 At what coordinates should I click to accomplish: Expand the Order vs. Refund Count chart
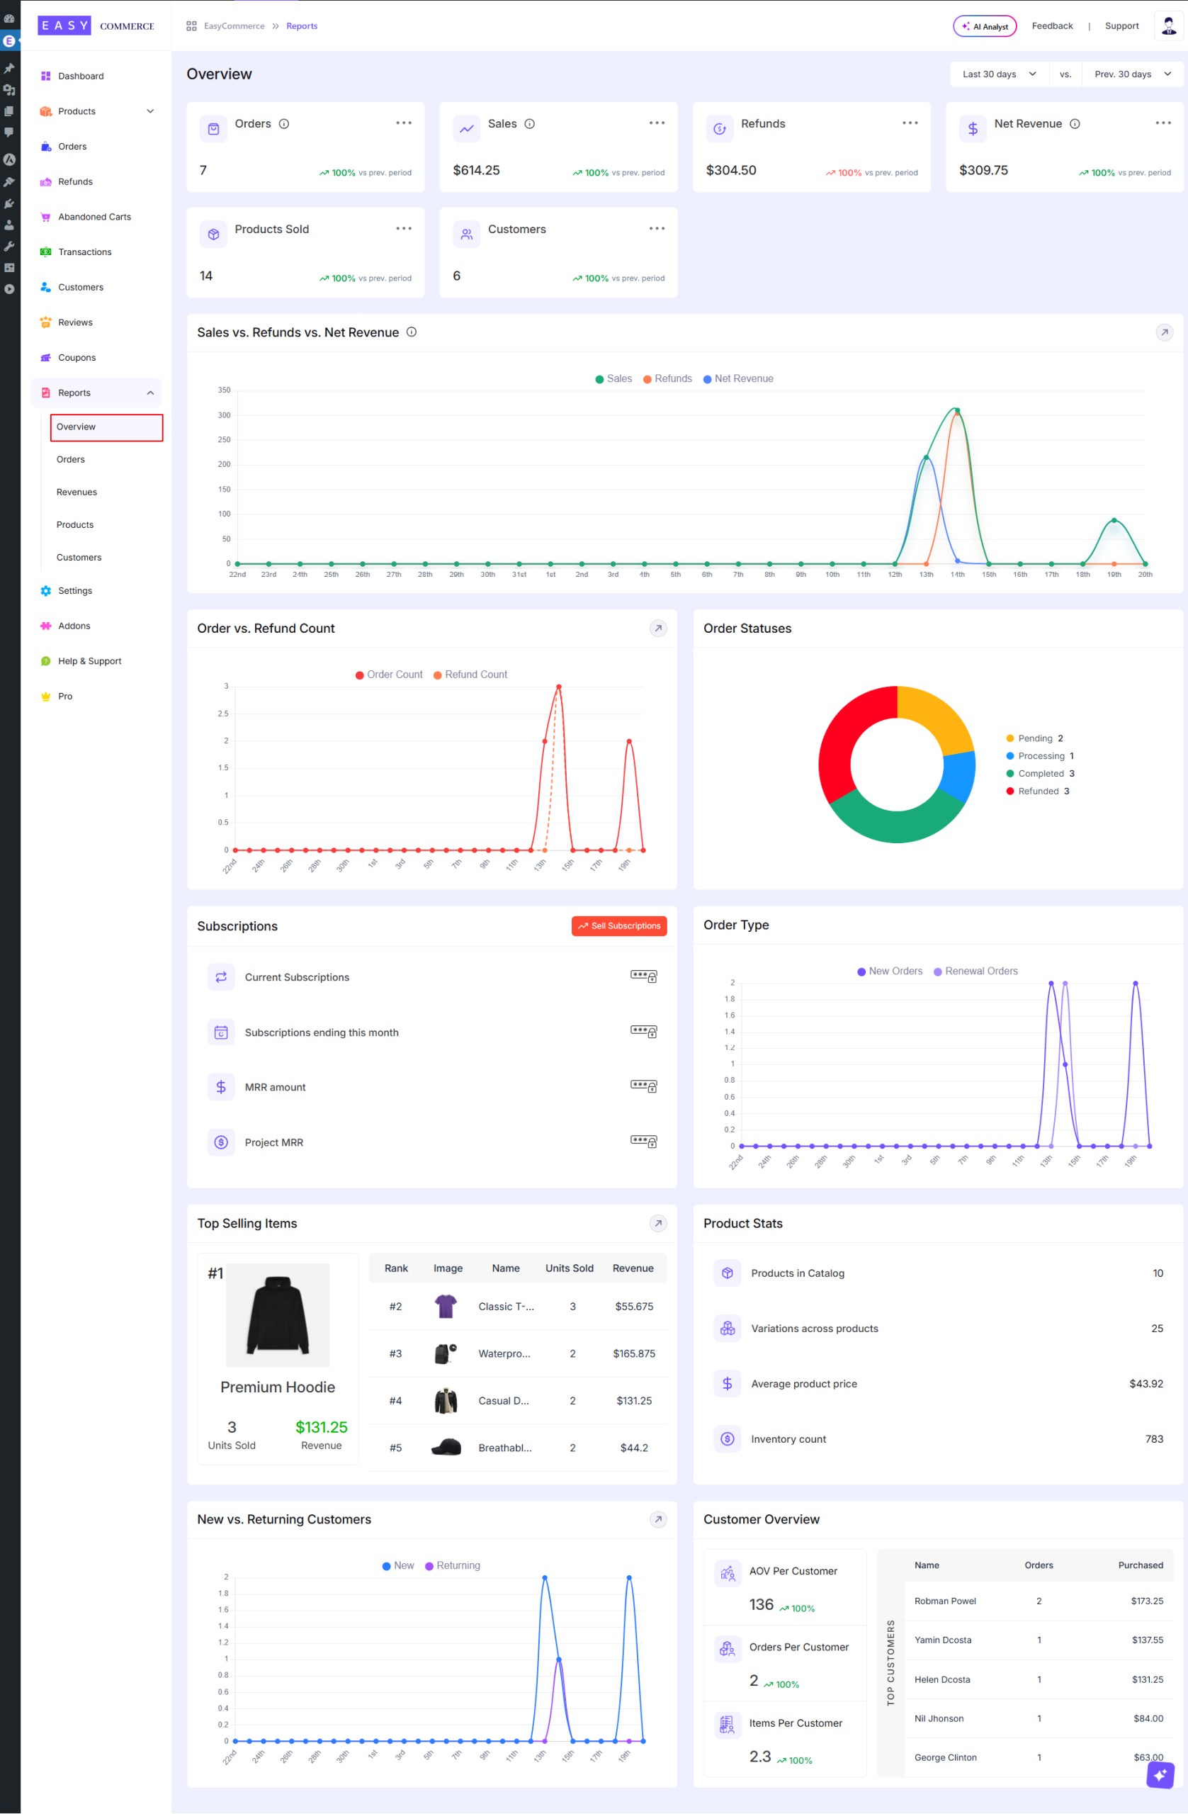[x=657, y=628]
